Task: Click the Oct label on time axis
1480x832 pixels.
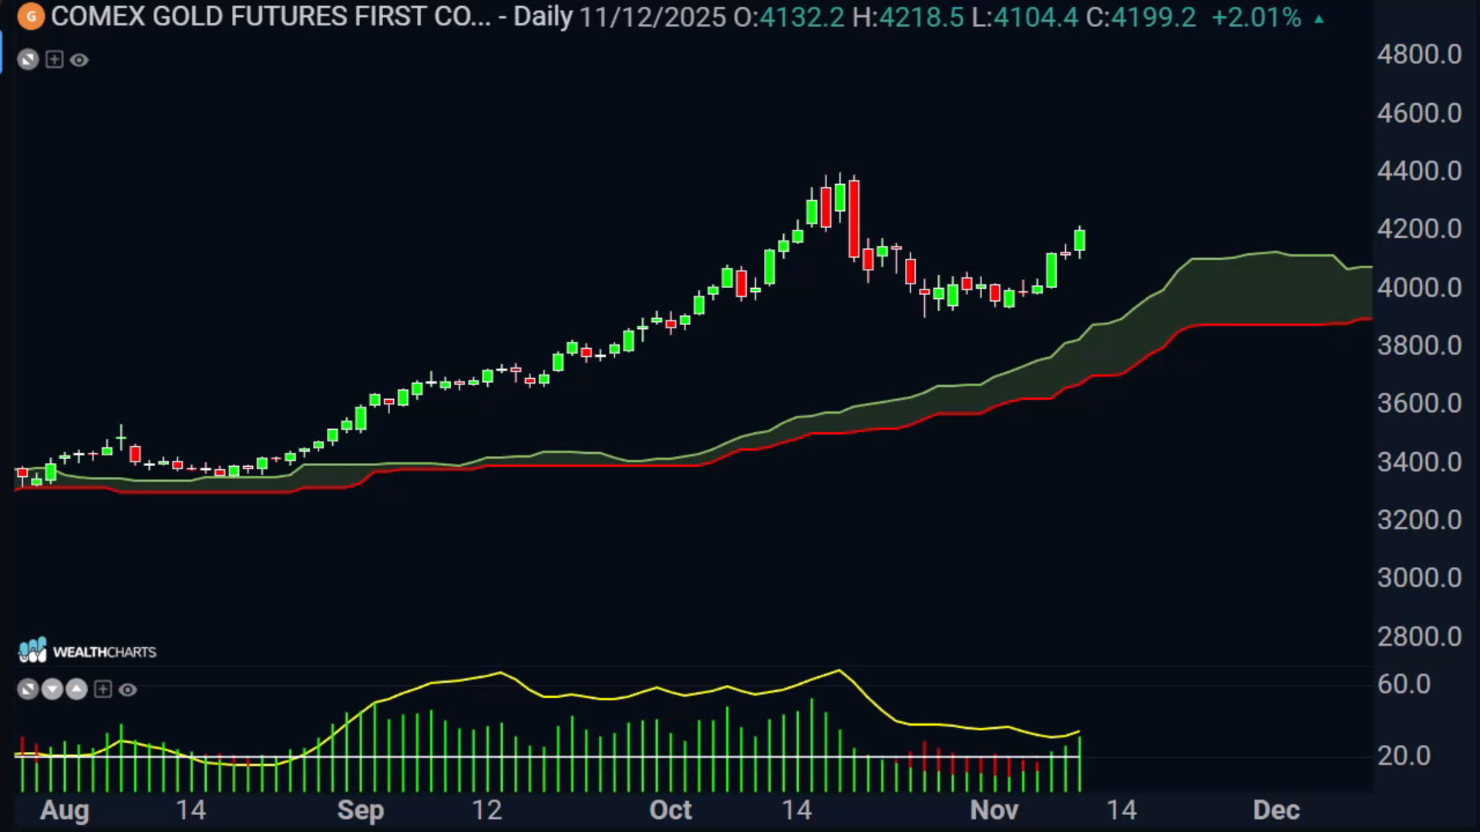Action: point(670,810)
